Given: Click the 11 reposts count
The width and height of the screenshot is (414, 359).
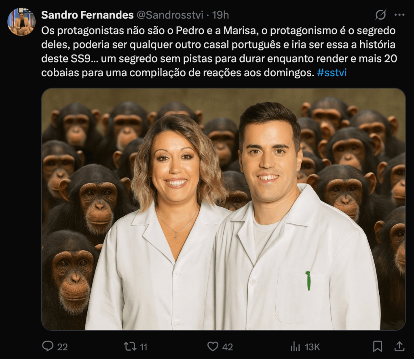Looking at the screenshot, I should pyautogui.click(x=144, y=347).
